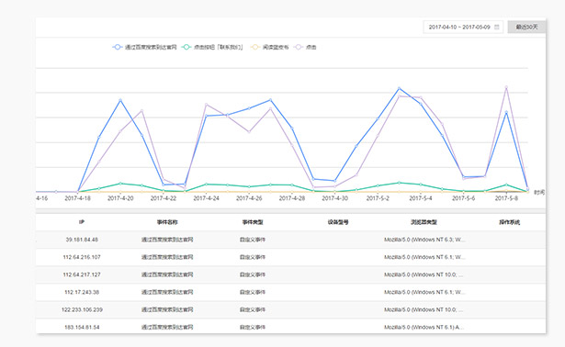Click browser cell in the 112.17.243.38 row

click(424, 292)
